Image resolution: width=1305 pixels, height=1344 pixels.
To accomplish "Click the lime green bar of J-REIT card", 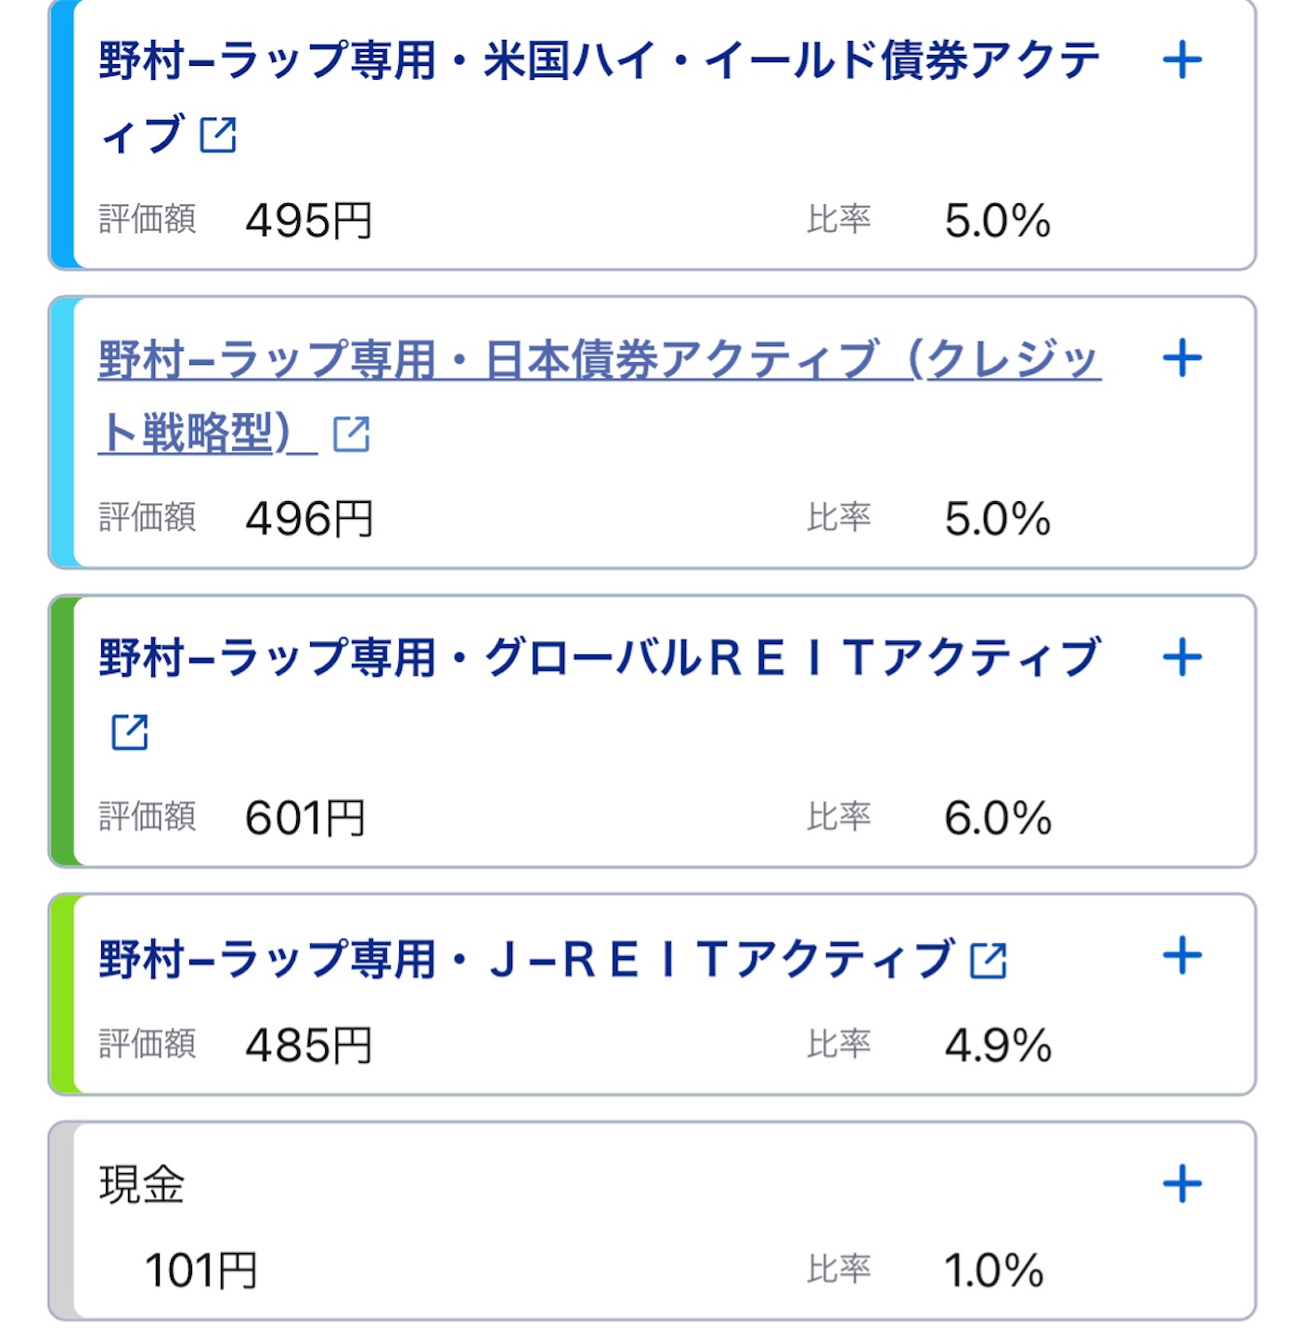I will point(62,994).
